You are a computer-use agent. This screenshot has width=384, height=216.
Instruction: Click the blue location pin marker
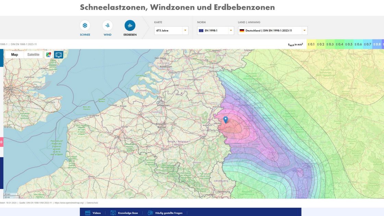point(226,119)
